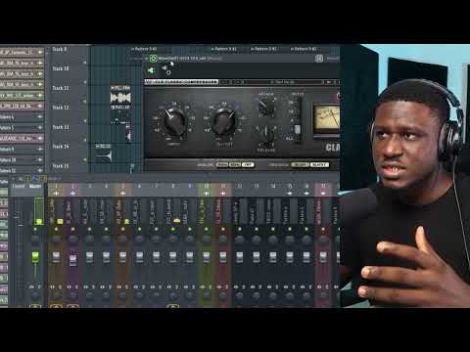Select Bluey revision on CLA-76
The width and height of the screenshot is (470, 352).
300,165
